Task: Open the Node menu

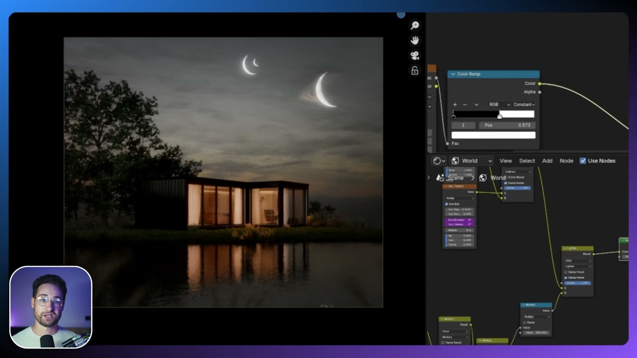Action: (x=566, y=161)
